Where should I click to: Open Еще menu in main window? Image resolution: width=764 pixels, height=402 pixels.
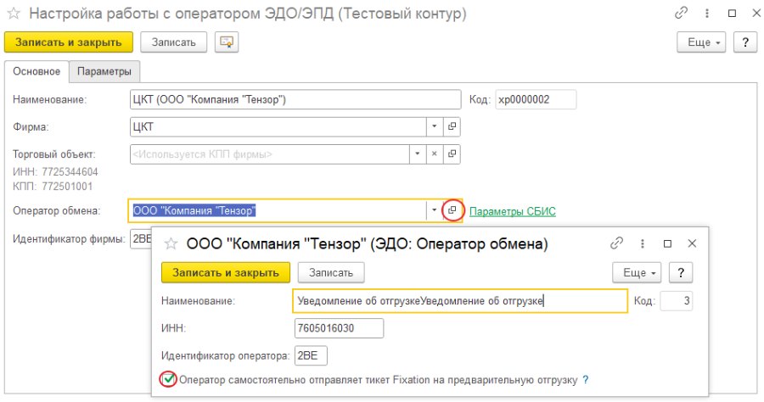coord(701,42)
